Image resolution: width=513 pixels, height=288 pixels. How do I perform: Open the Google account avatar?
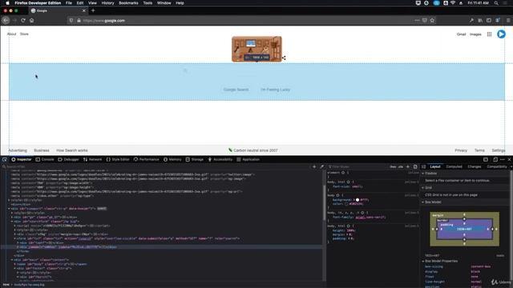pyautogui.click(x=501, y=34)
